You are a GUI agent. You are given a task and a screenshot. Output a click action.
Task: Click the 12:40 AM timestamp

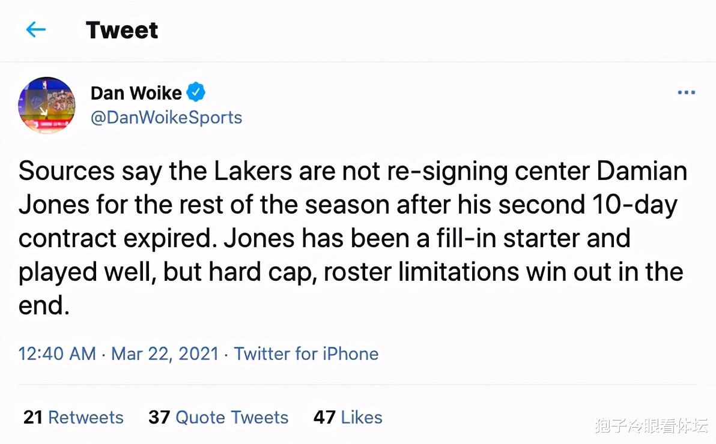pyautogui.click(x=57, y=353)
